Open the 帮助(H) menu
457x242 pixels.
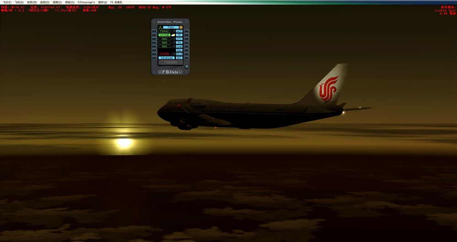click(x=69, y=2)
